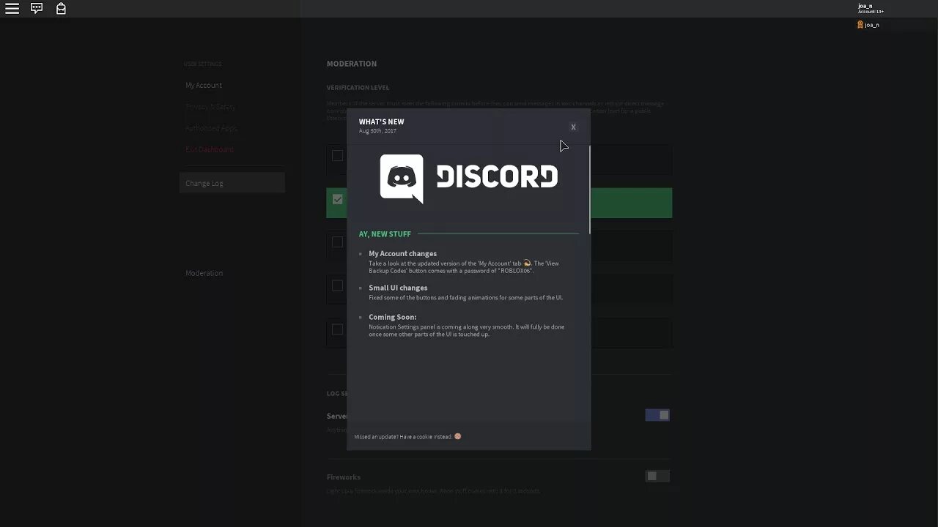Click the player badge icon beside joa_n

pyautogui.click(x=860, y=25)
